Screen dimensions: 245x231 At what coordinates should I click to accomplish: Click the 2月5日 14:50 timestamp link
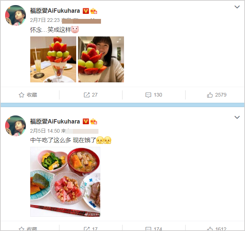[x=45, y=131]
